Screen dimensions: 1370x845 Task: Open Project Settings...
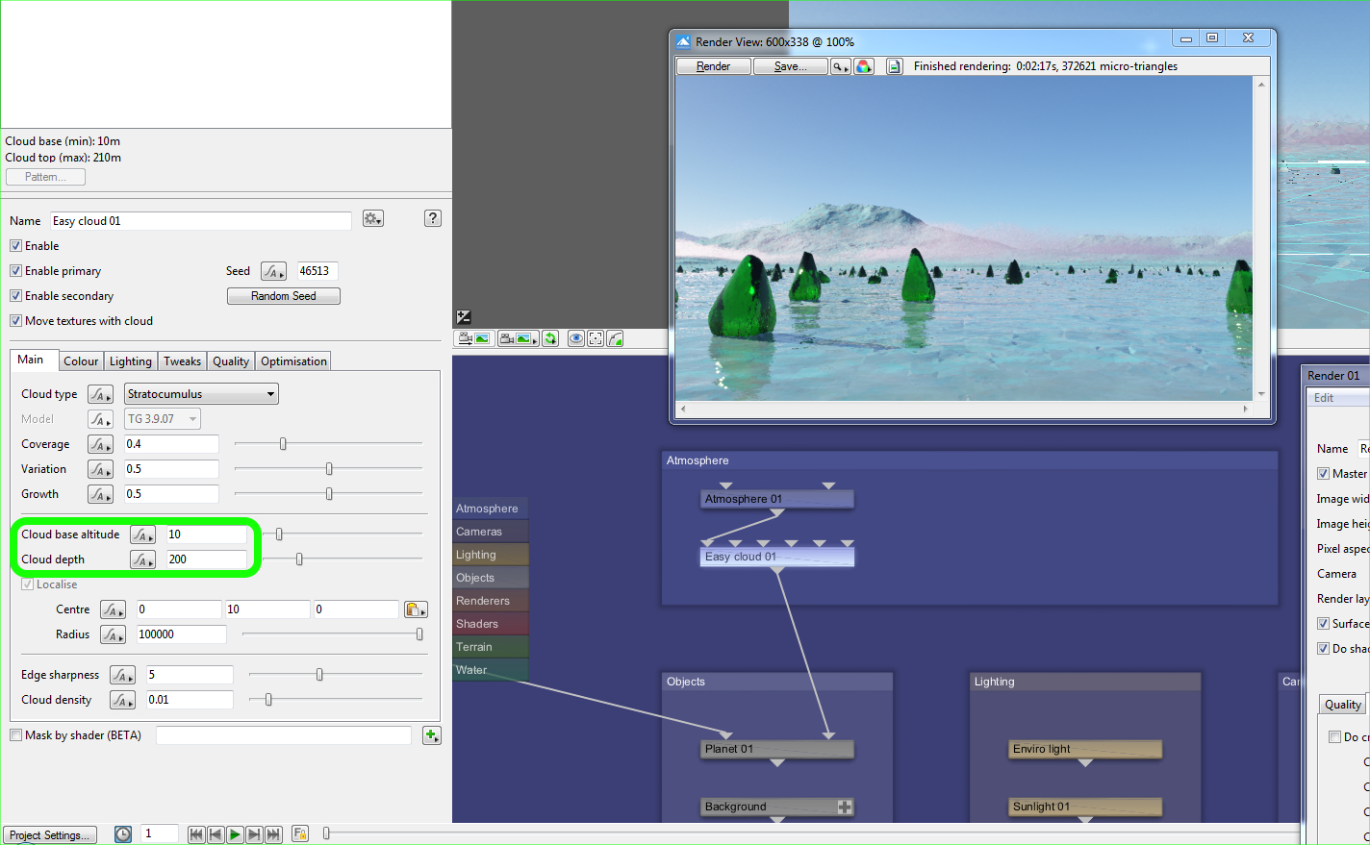click(49, 835)
